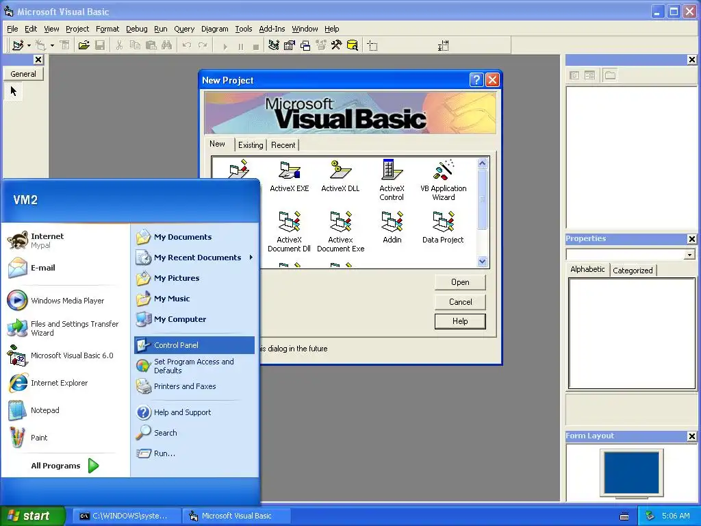Click the Find binoculars icon
This screenshot has width=701, height=526.
click(x=167, y=45)
